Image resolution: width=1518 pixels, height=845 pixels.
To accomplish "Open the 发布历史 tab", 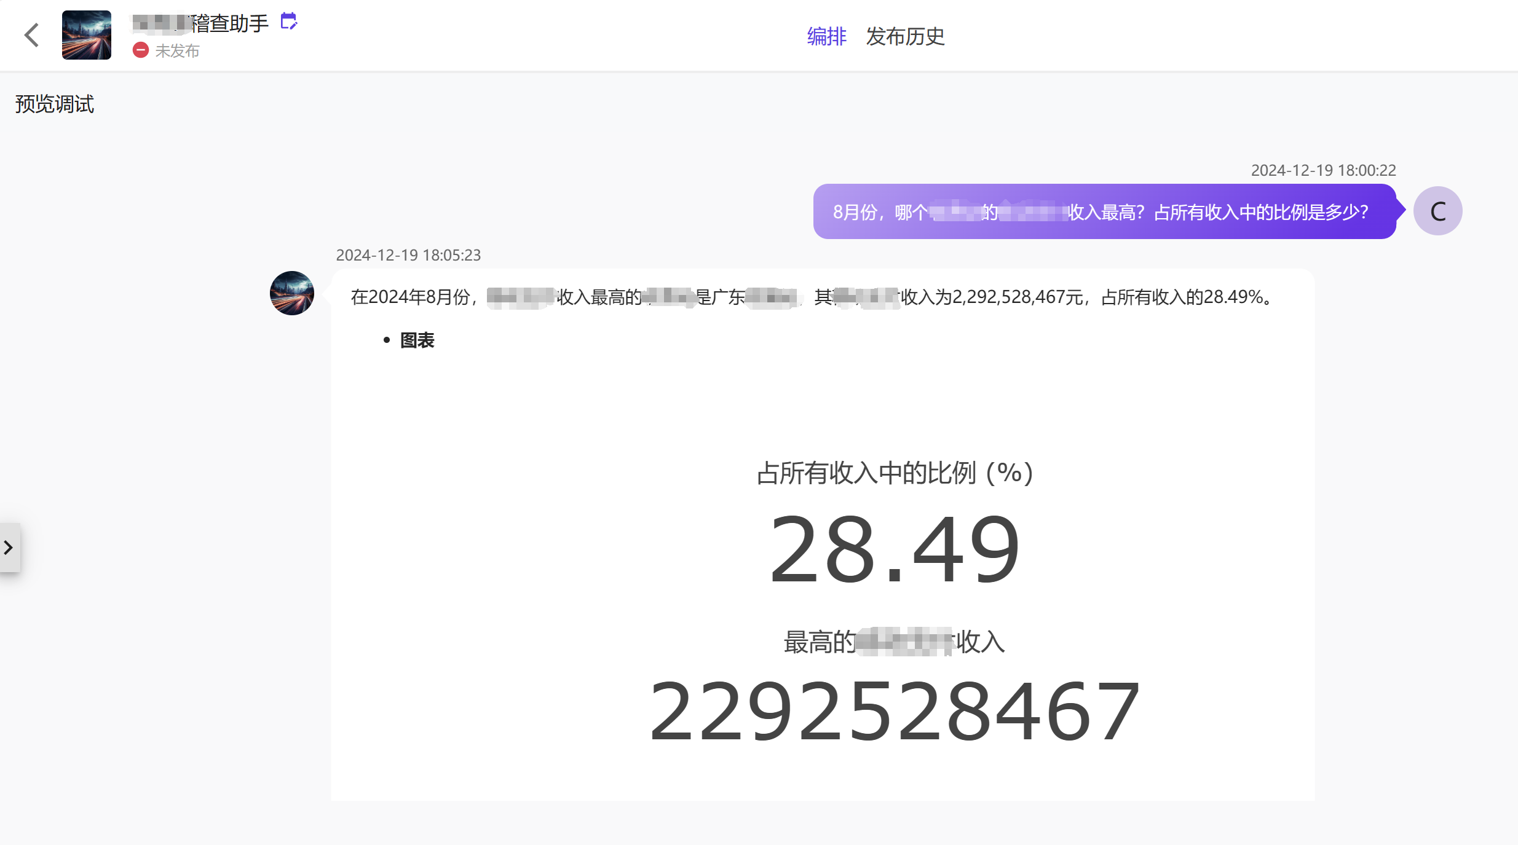I will tap(904, 36).
